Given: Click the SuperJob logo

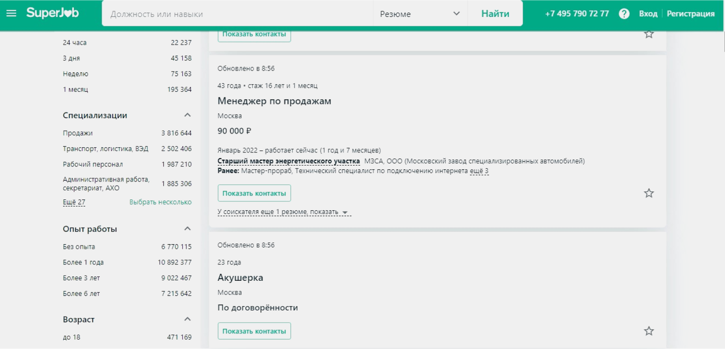Looking at the screenshot, I should tap(52, 13).
